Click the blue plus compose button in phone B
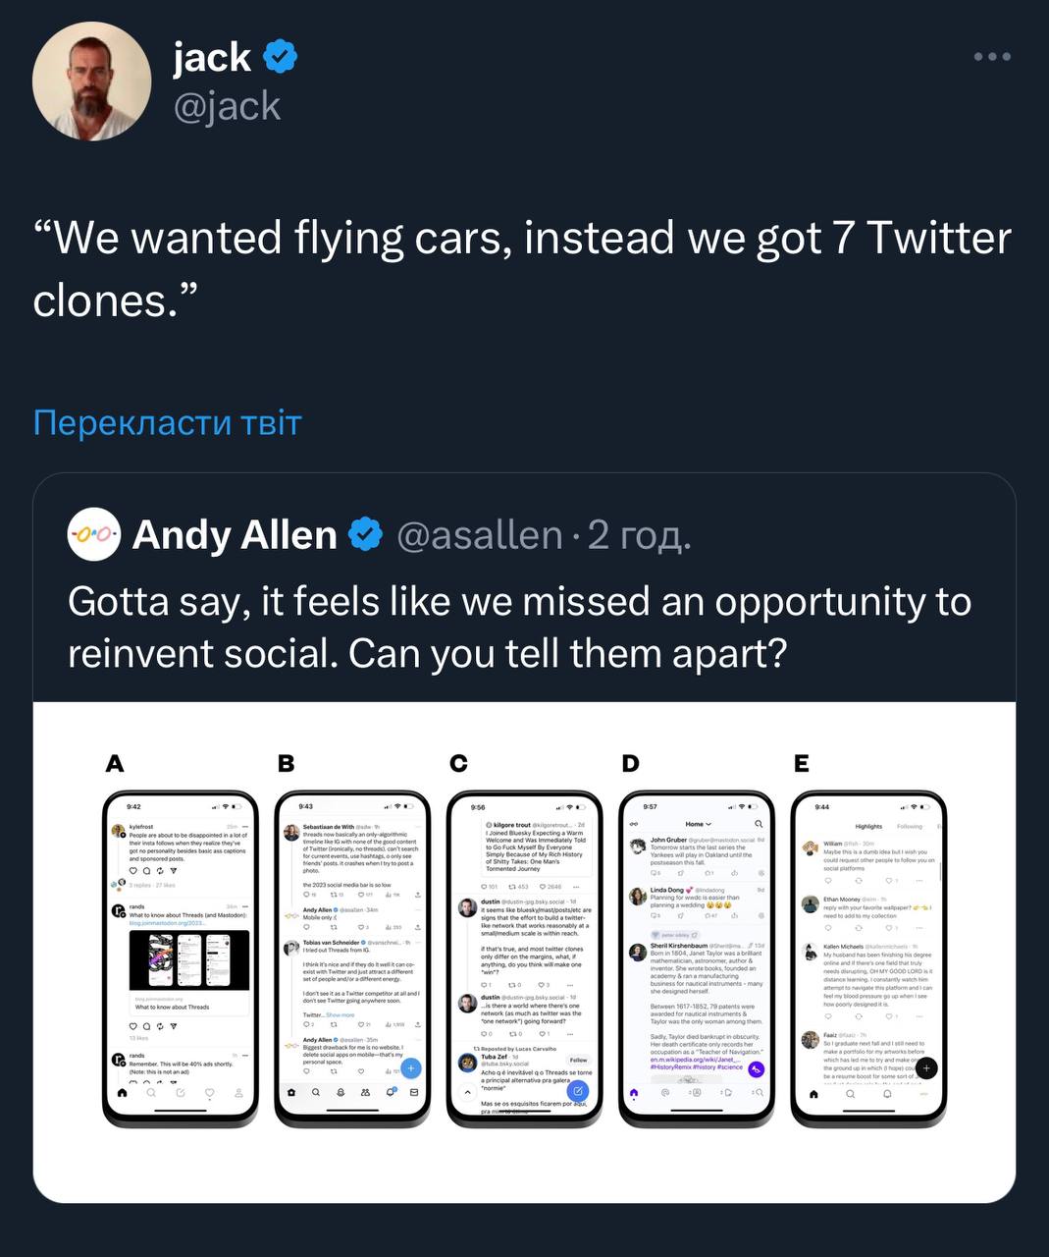 tap(411, 1068)
